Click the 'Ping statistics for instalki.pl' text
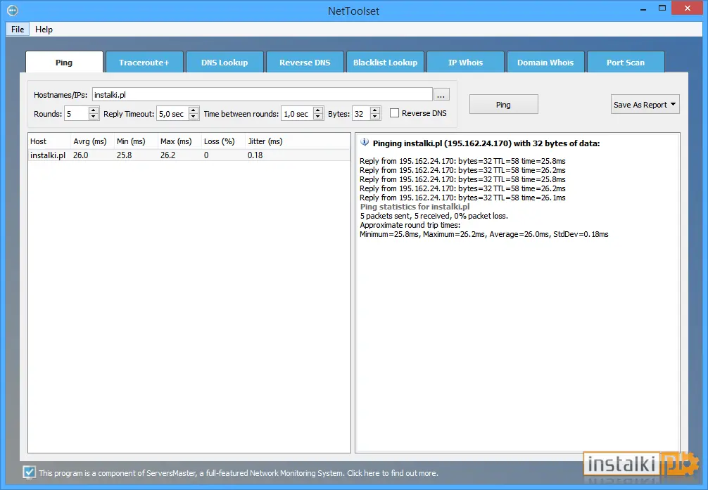The width and height of the screenshot is (708, 490). pos(415,207)
